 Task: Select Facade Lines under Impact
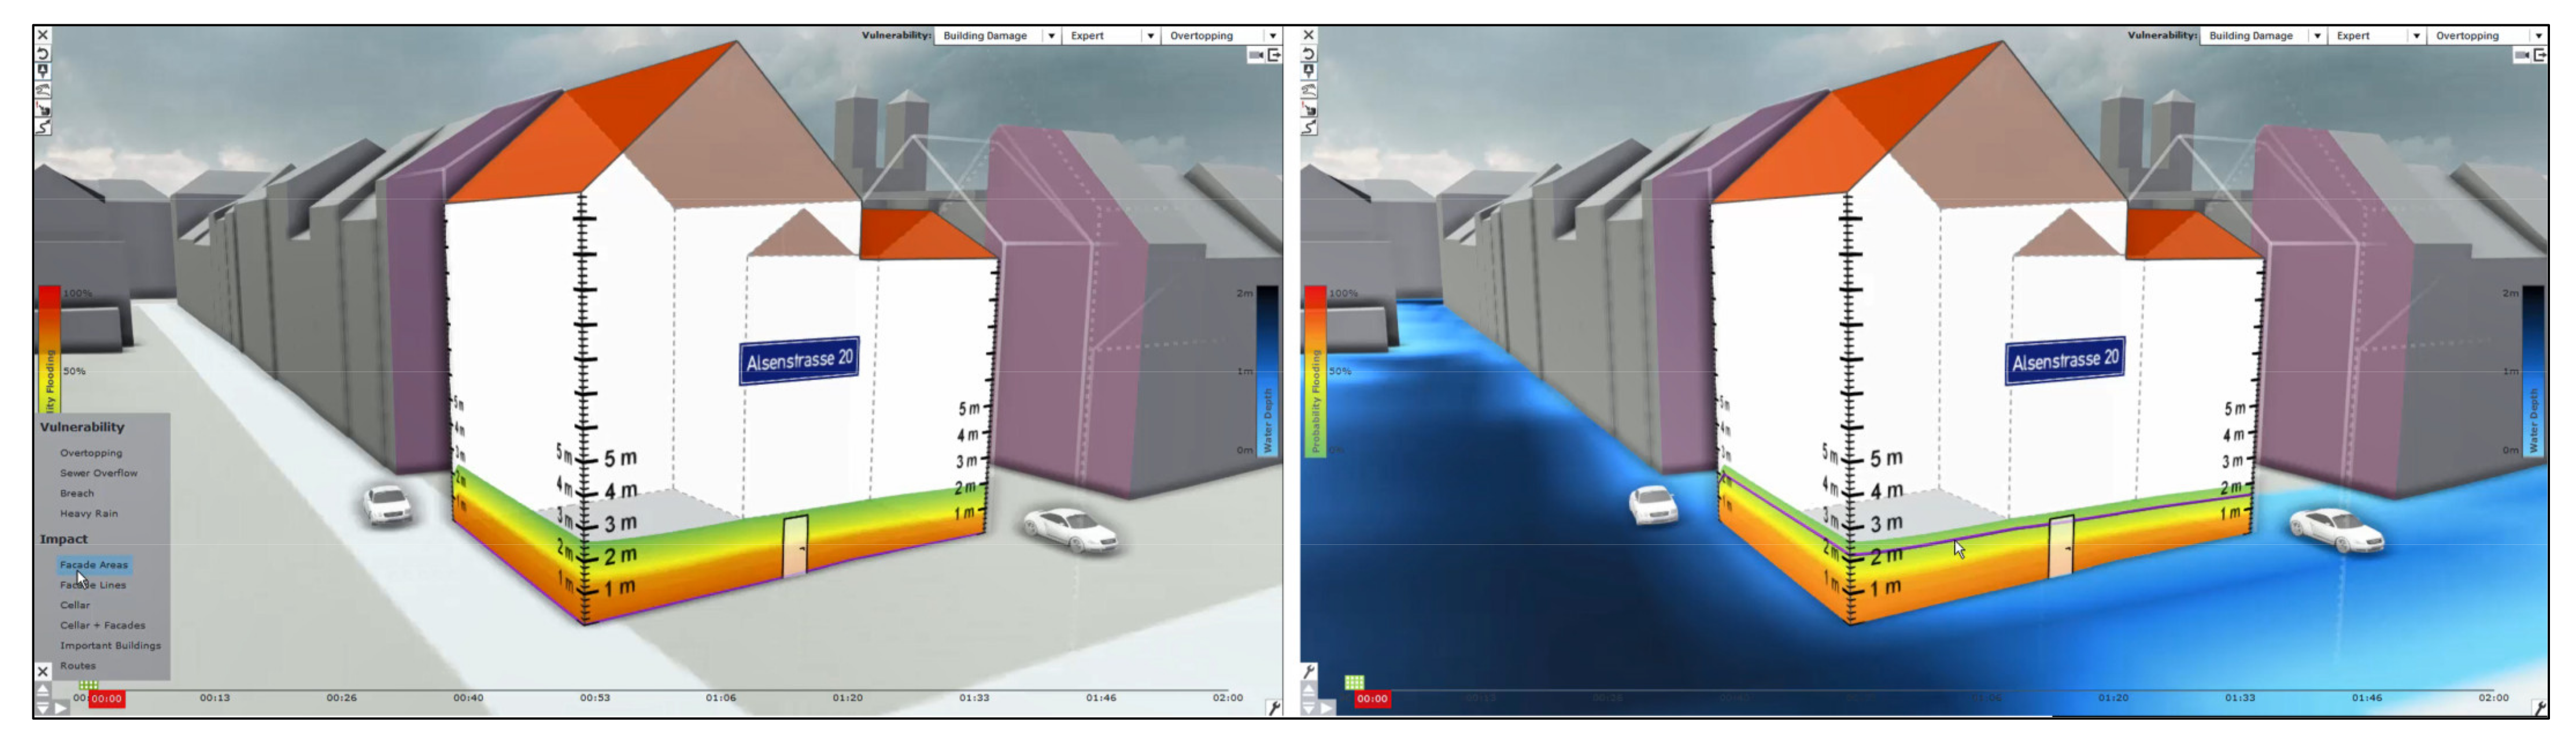92,585
